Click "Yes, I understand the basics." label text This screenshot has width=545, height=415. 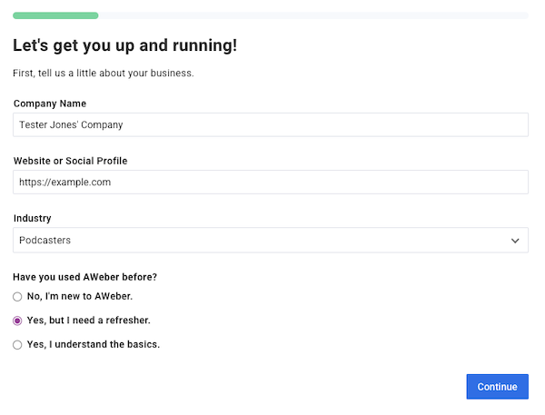94,344
